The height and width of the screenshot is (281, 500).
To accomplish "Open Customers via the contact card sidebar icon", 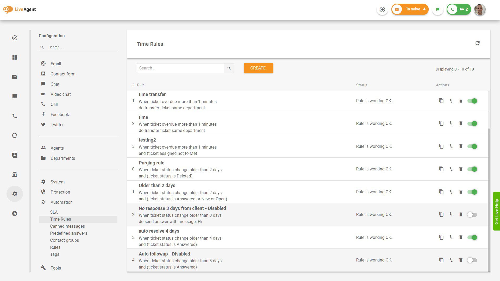I will point(15,155).
